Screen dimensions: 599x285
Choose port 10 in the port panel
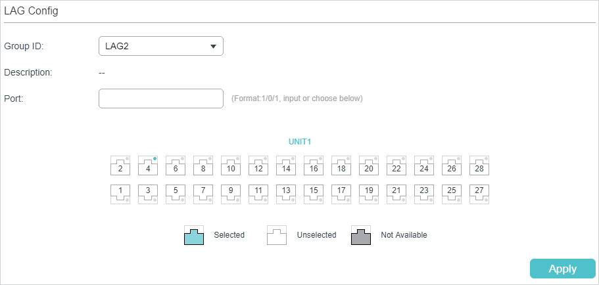pos(231,165)
